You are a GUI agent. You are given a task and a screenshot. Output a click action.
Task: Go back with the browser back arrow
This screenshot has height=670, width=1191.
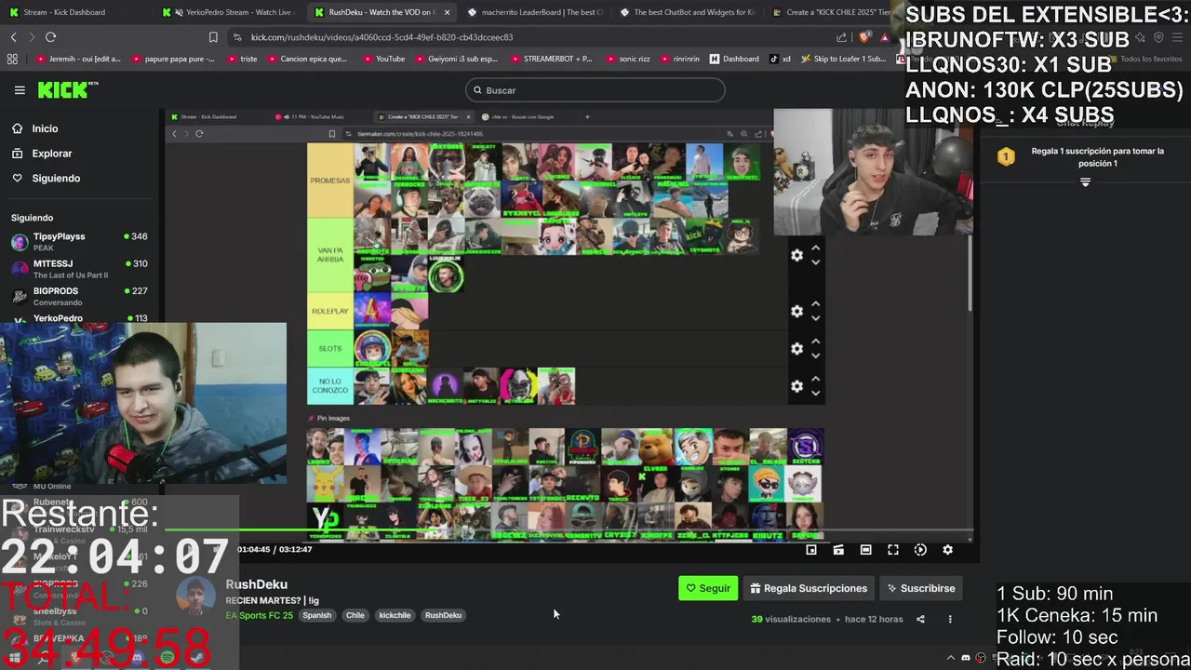click(13, 37)
